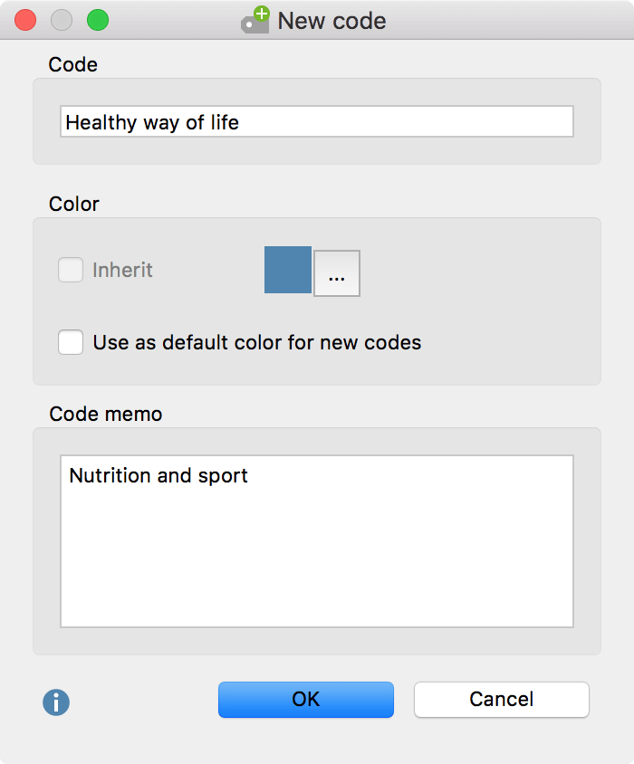Close the New code dialog with red button
The height and width of the screenshot is (764, 634).
pyautogui.click(x=25, y=21)
